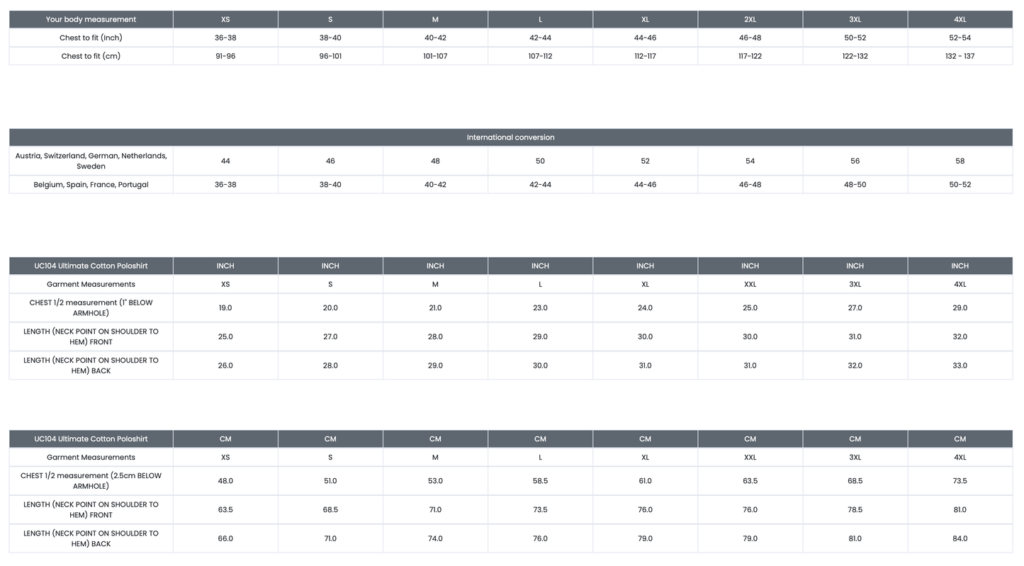
Task: Select the "Chest to fit (cm)" row label
Action: coord(91,56)
